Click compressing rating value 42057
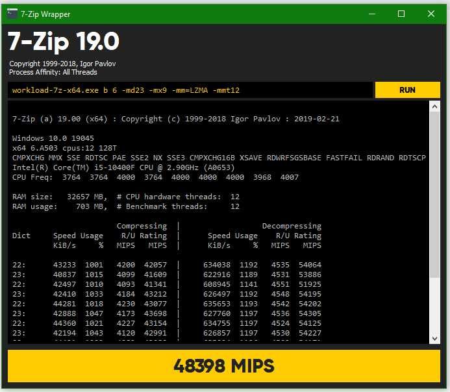Screen dimensions: 450x392 (x=155, y=265)
